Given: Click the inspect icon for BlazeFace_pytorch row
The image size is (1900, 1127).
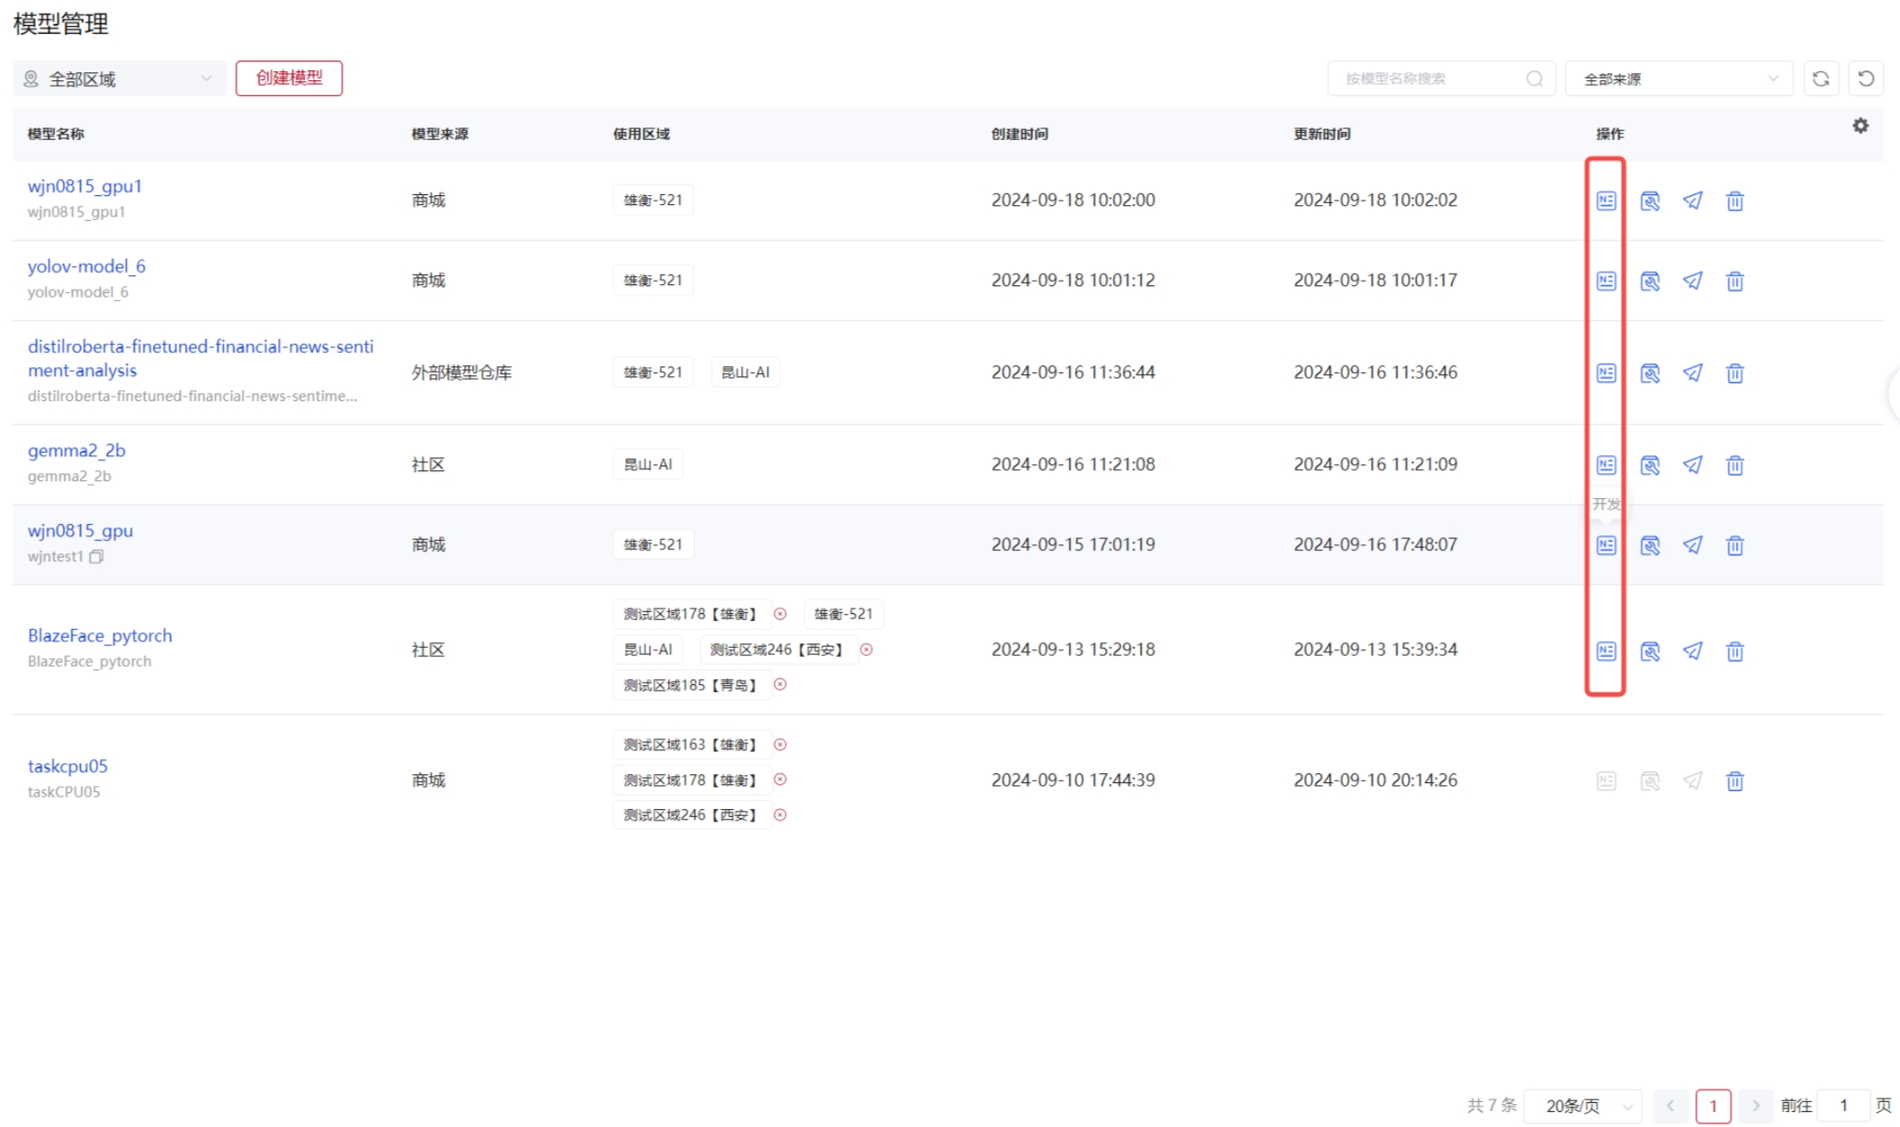Looking at the screenshot, I should tap(1649, 651).
